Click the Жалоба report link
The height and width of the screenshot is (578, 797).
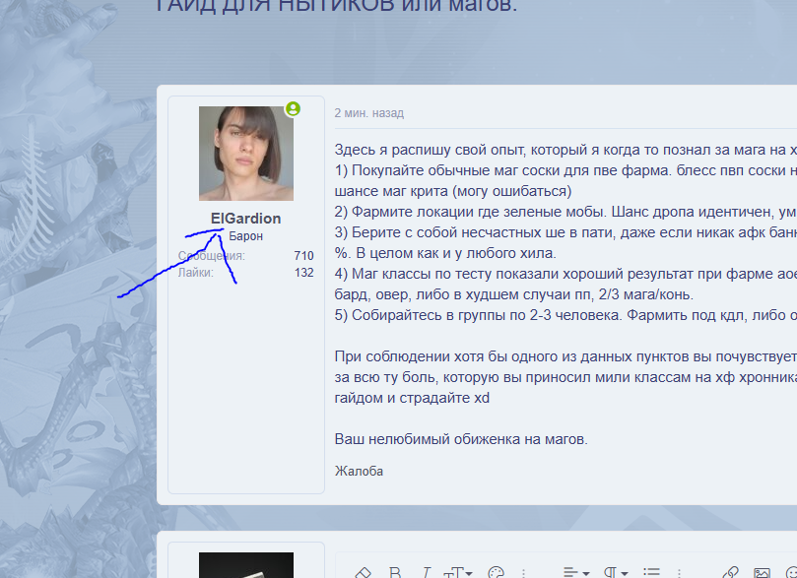coord(359,471)
